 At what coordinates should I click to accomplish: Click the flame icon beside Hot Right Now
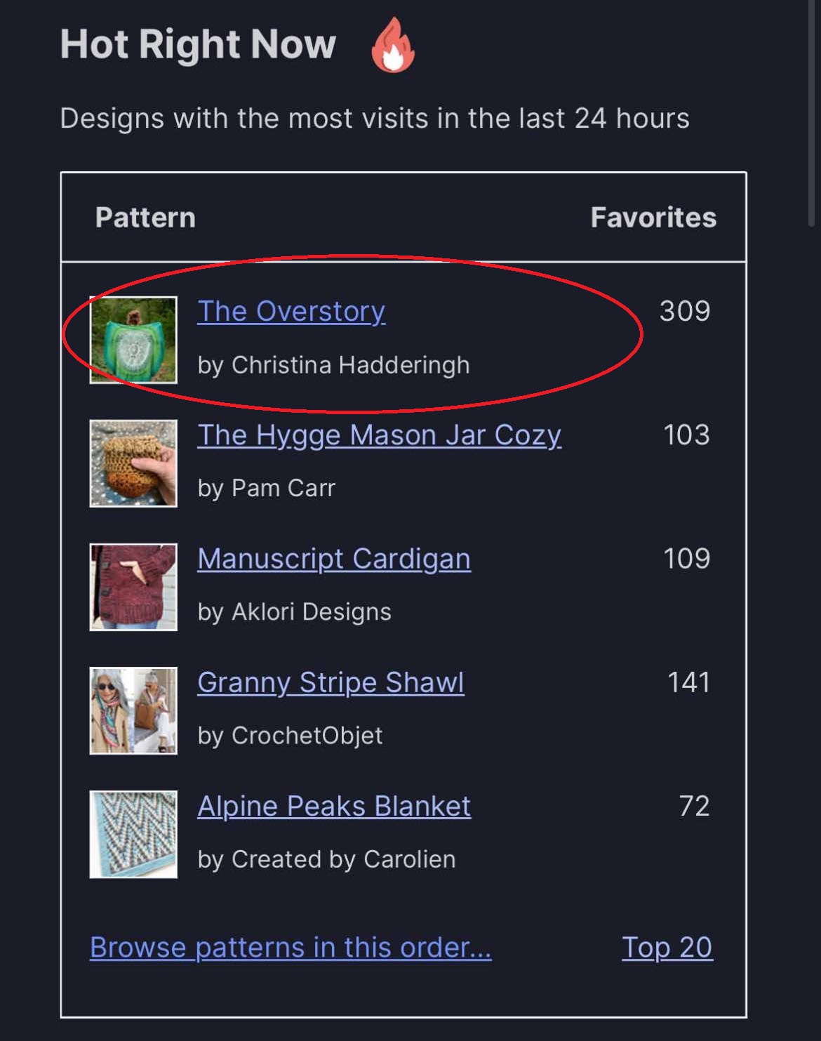[393, 45]
